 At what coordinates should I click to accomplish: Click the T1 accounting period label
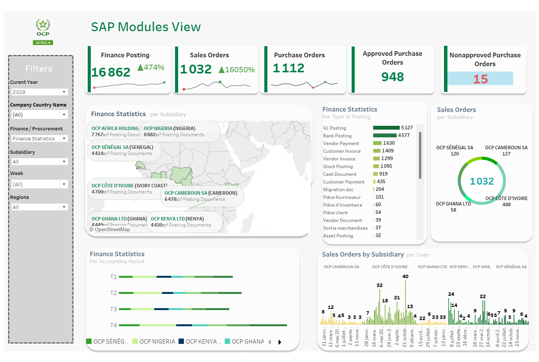click(113, 277)
